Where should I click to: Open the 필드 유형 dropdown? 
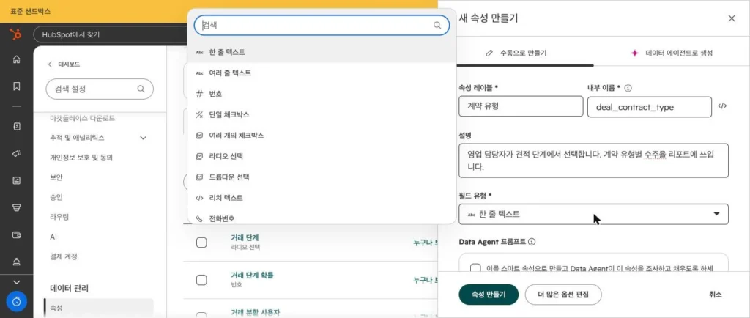pyautogui.click(x=593, y=214)
